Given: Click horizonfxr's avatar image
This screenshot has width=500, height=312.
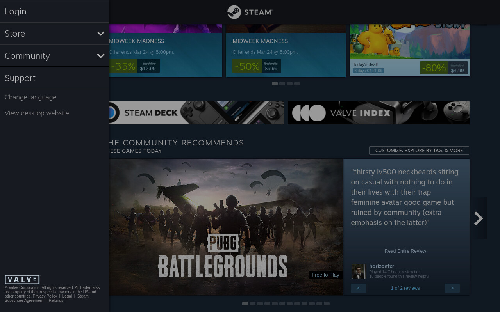Looking at the screenshot, I should pyautogui.click(x=358, y=271).
